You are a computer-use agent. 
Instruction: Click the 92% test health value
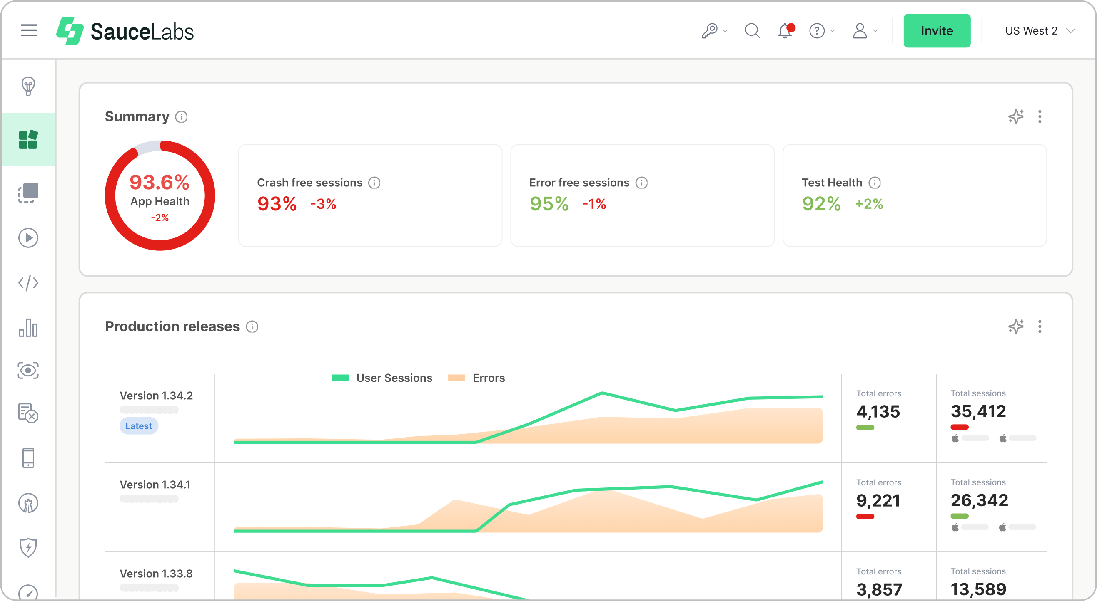[x=821, y=204]
